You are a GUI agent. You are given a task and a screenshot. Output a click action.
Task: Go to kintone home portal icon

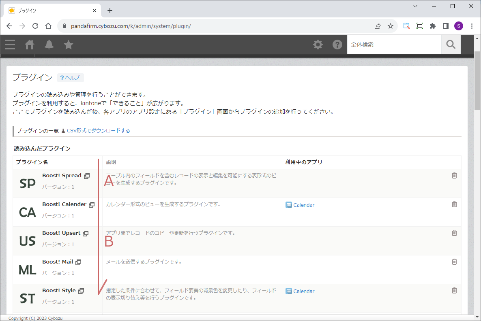pos(30,45)
